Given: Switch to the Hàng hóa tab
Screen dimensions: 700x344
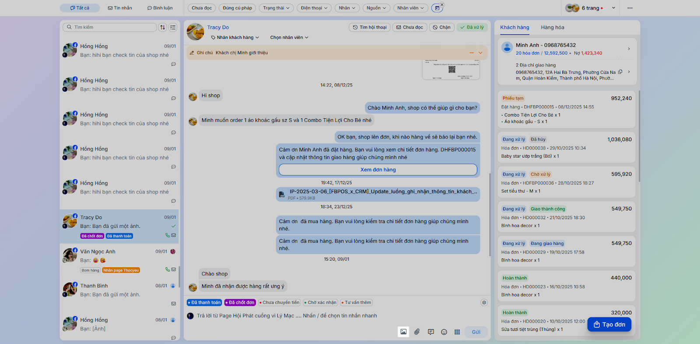Looking at the screenshot, I should coord(553,28).
